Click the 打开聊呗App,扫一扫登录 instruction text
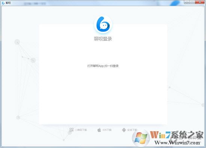 pos(103,66)
